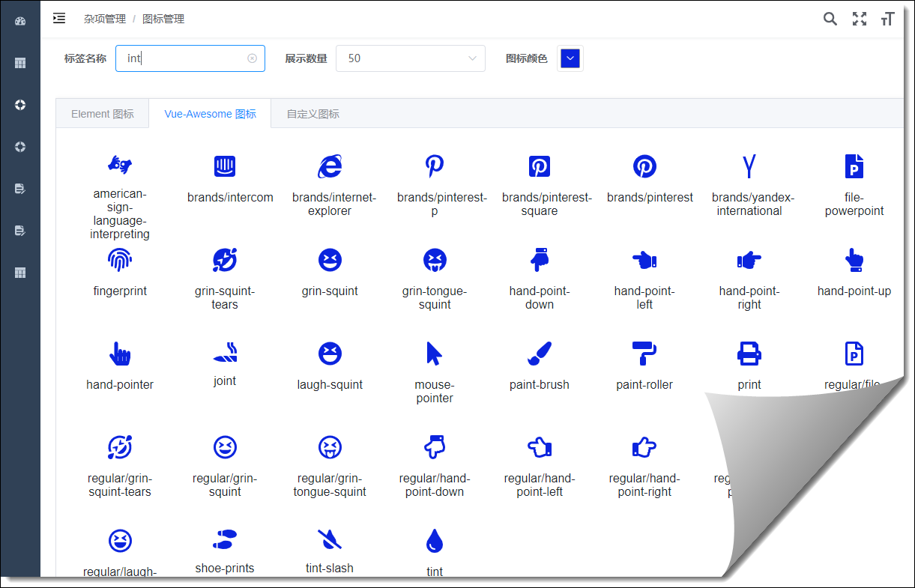
Task: Choose the file-powerpoint icon
Action: pyautogui.click(x=854, y=166)
